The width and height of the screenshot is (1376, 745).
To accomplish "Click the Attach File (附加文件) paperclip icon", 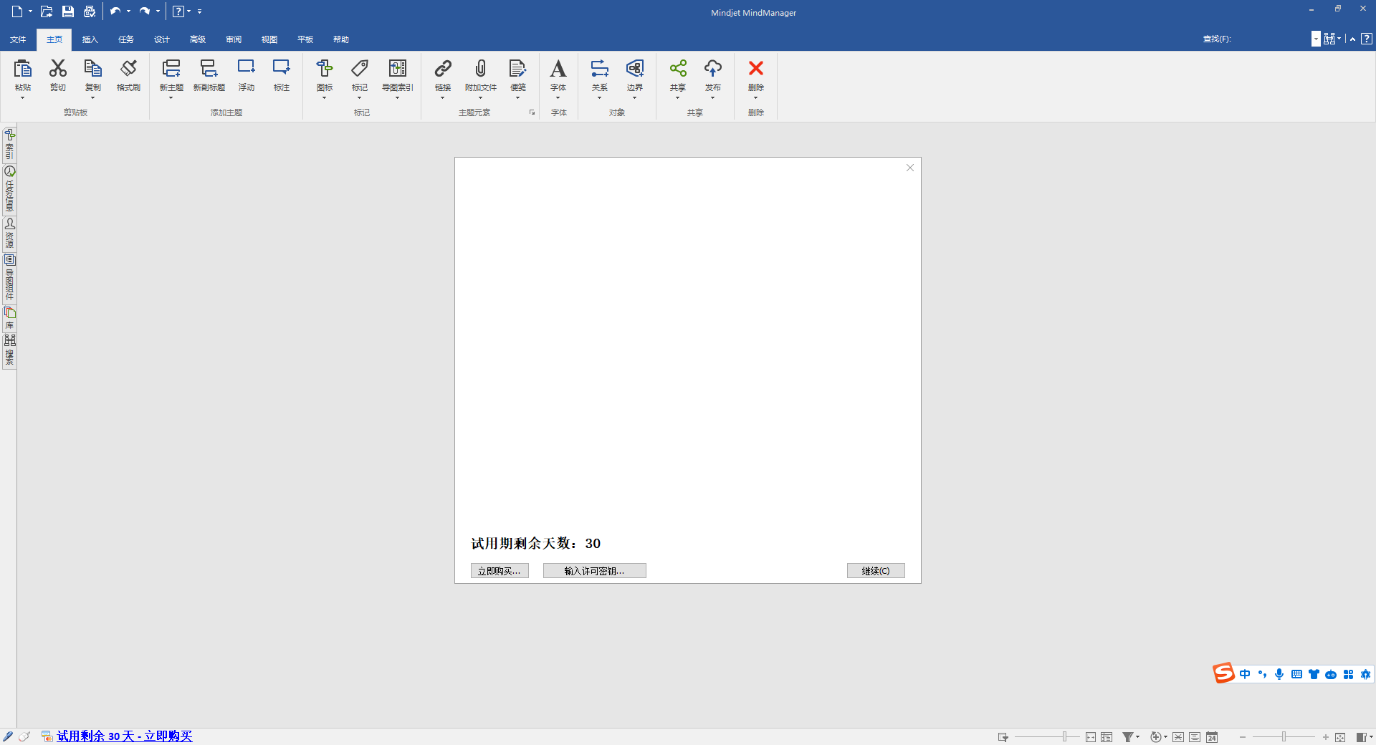I will point(481,68).
